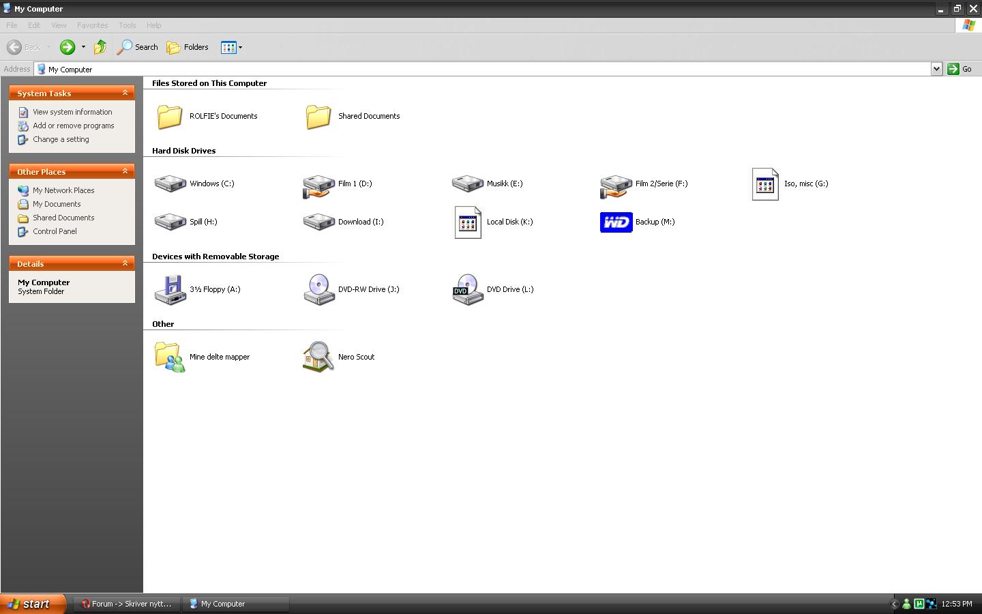
Task: Open the Favorites menu
Action: click(92, 25)
